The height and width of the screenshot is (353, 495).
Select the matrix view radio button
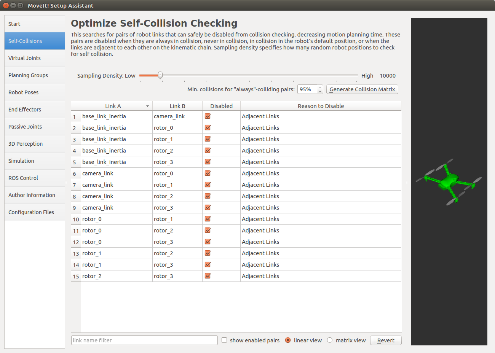330,340
